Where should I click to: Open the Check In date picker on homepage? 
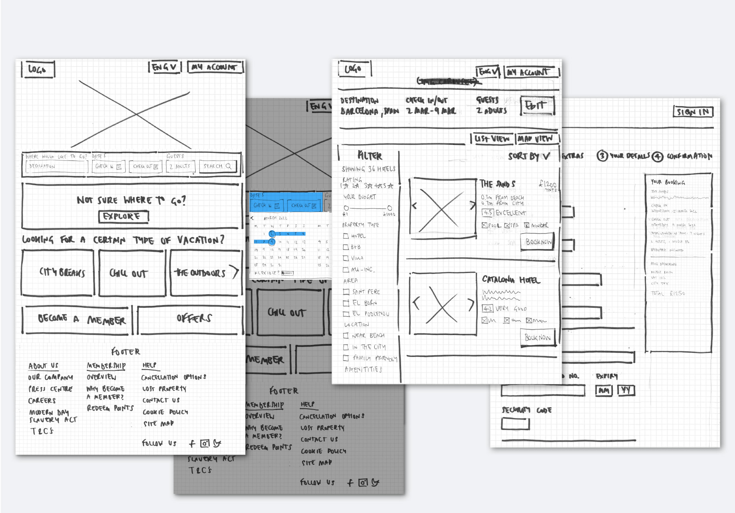pyautogui.click(x=109, y=166)
